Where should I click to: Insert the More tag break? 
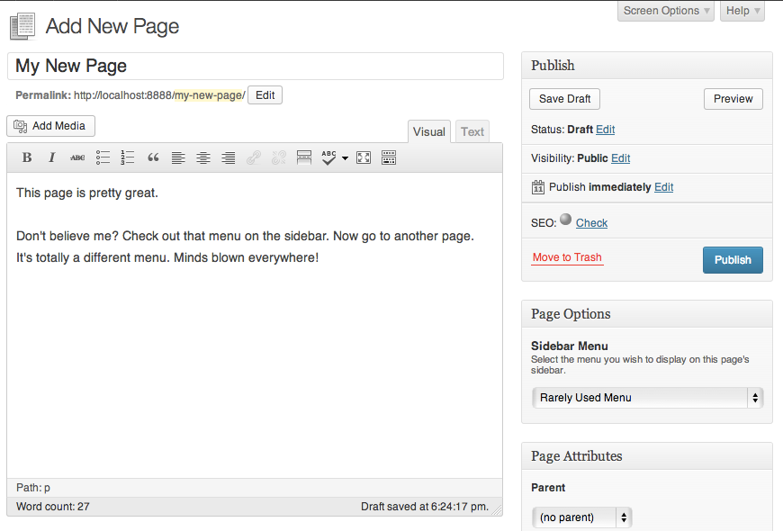tap(304, 157)
